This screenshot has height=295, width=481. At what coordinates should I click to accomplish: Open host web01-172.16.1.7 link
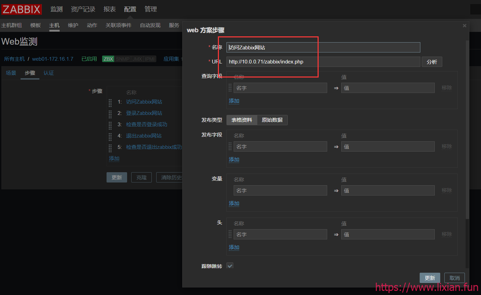[x=53, y=59]
